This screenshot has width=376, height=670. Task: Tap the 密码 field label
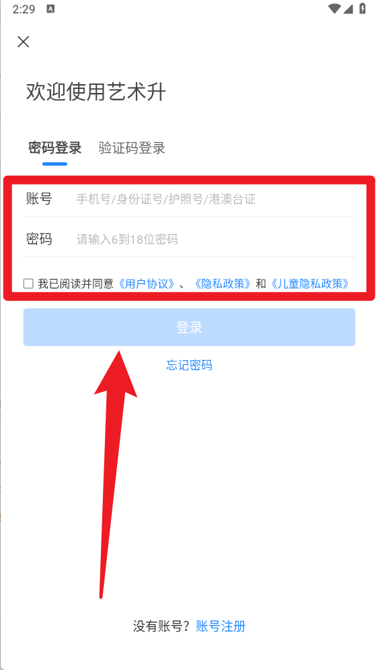pyautogui.click(x=39, y=239)
